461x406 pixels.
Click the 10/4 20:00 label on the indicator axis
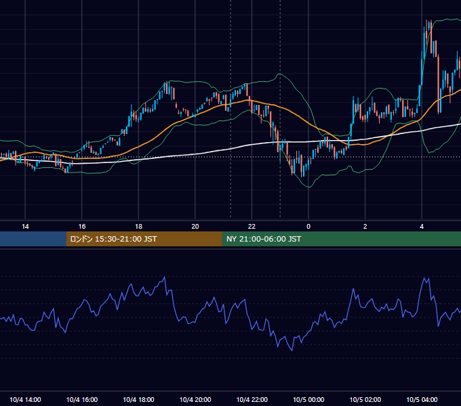click(x=195, y=399)
